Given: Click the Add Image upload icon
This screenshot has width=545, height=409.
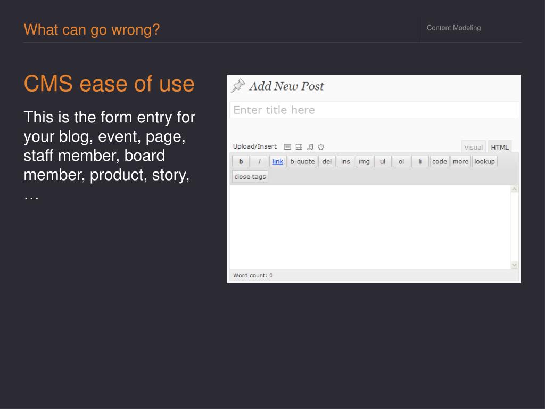Looking at the screenshot, I should click(287, 147).
